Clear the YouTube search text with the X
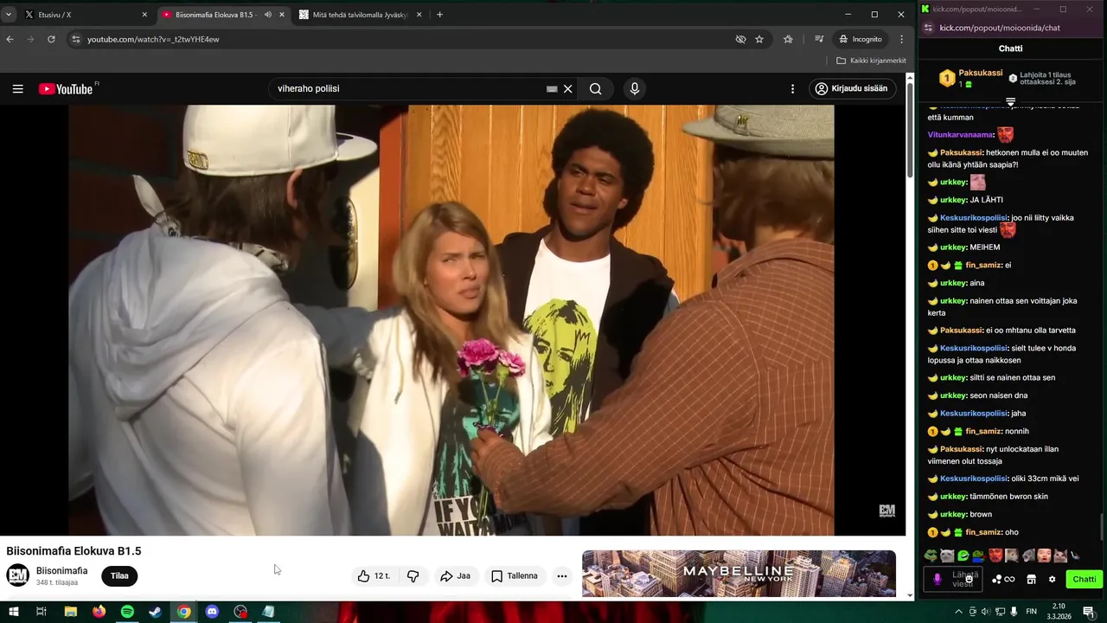 coord(568,89)
